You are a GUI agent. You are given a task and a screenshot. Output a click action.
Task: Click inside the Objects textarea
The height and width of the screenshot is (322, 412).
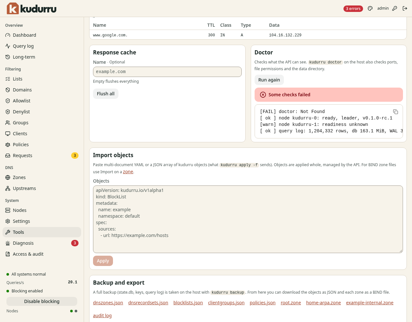[x=248, y=219]
